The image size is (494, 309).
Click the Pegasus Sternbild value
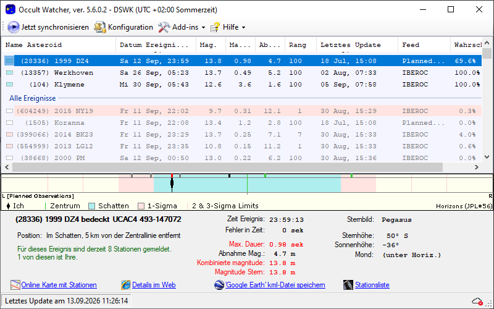396,220
